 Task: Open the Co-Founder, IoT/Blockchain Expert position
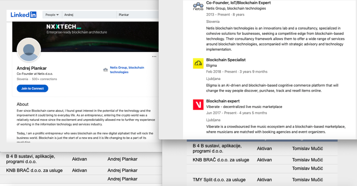click(x=238, y=3)
